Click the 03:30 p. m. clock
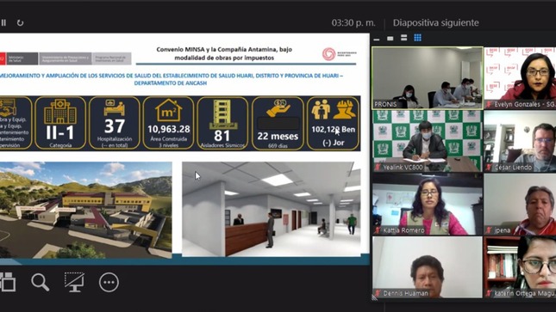The width and height of the screenshot is (556, 312). [353, 22]
